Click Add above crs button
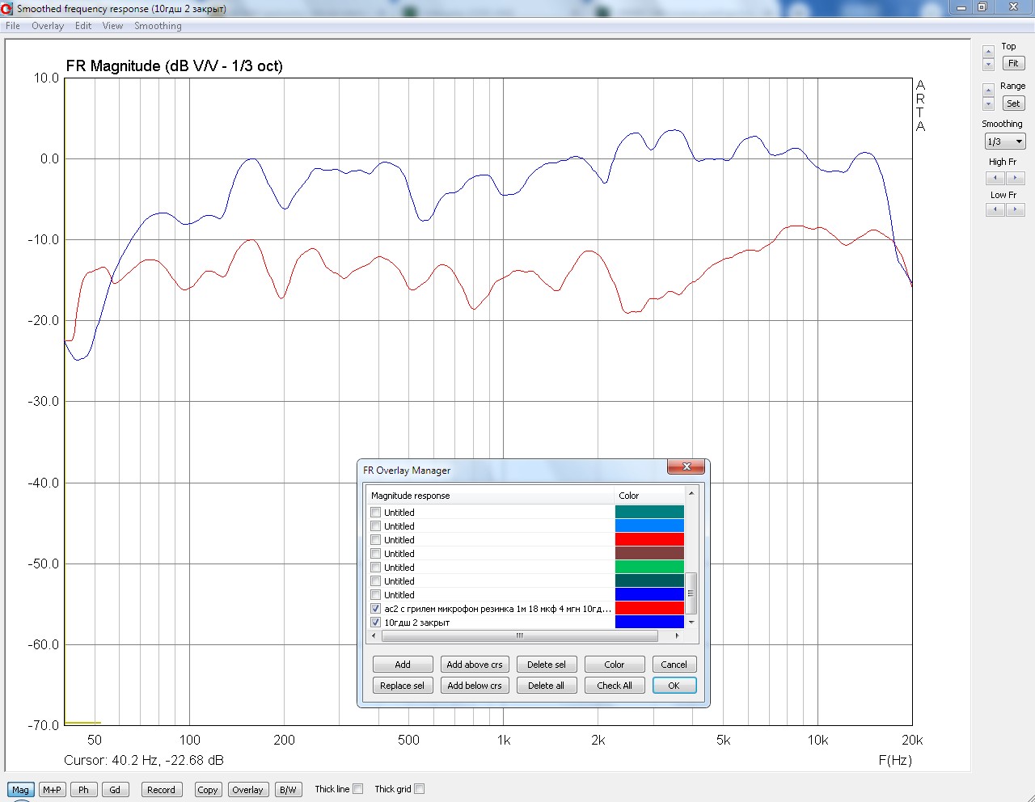The width and height of the screenshot is (1035, 802). [x=475, y=665]
